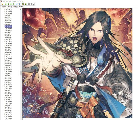Select D02330.bin in the file list
This screenshot has width=138, height=120.
8,102
